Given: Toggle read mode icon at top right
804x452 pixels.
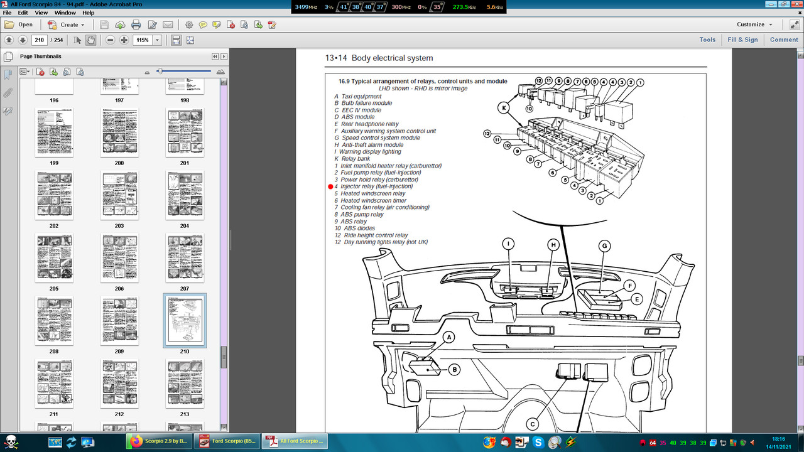Looking at the screenshot, I should tap(794, 24).
